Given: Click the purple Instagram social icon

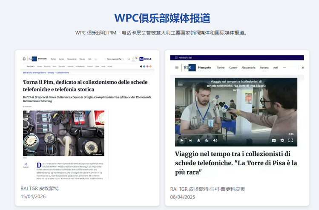Looking at the screenshot, I should (x=147, y=66).
